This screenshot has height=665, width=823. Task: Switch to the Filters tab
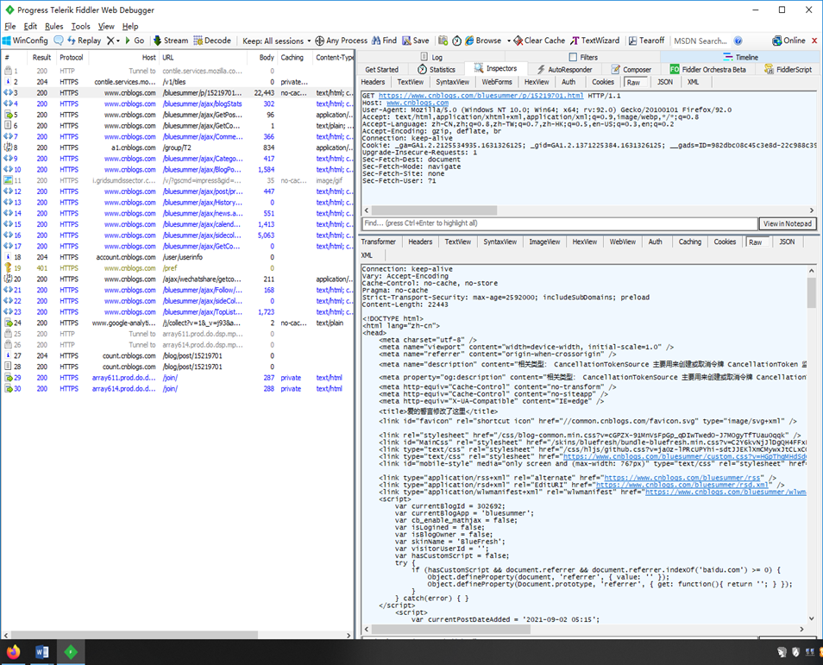pos(583,57)
